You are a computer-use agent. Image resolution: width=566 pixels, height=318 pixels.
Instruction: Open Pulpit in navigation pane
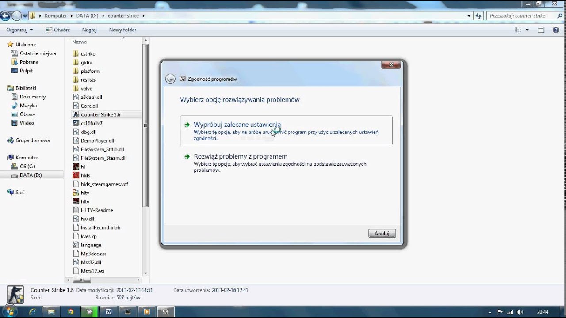point(26,71)
